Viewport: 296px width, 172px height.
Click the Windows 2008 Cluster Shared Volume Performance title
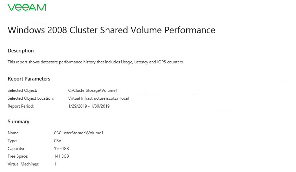(111, 30)
